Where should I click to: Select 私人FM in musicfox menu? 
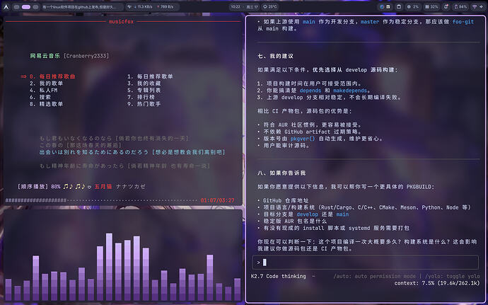(x=44, y=90)
